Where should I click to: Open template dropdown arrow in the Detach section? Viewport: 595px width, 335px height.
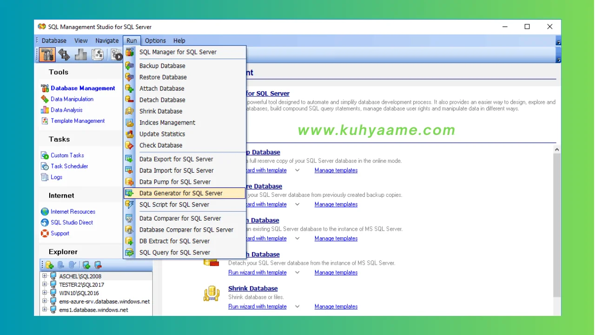297,273
